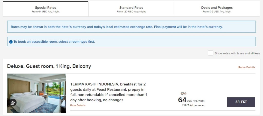This screenshot has width=263, height=116.
Task: Click the 64 USD average nightly price
Action: 182,100
